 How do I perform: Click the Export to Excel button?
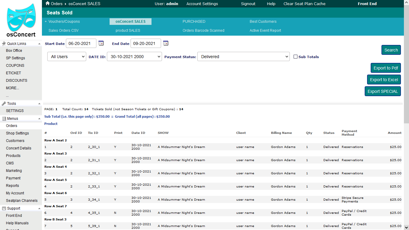384,80
